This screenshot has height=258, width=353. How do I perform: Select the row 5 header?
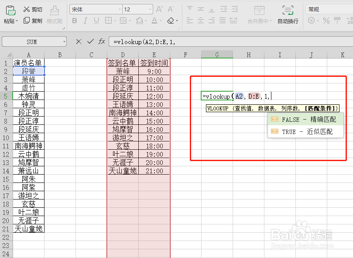point(6,96)
